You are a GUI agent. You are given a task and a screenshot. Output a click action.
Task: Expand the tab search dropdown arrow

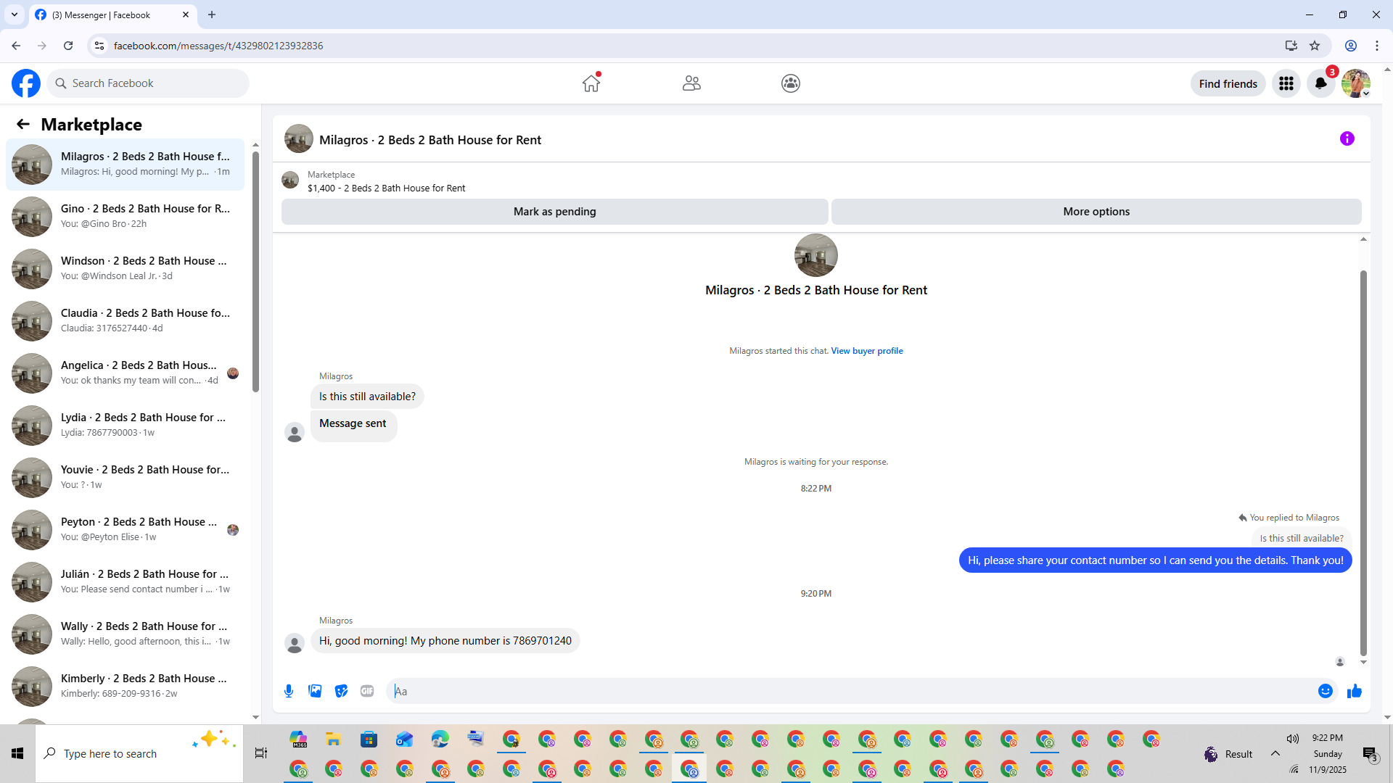tap(15, 14)
